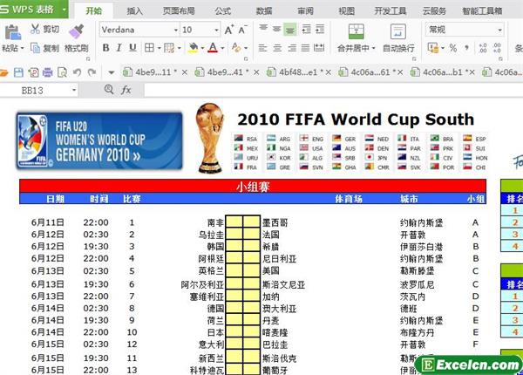Click the Wrap Text icon
The image size is (523, 375).
tap(398, 31)
